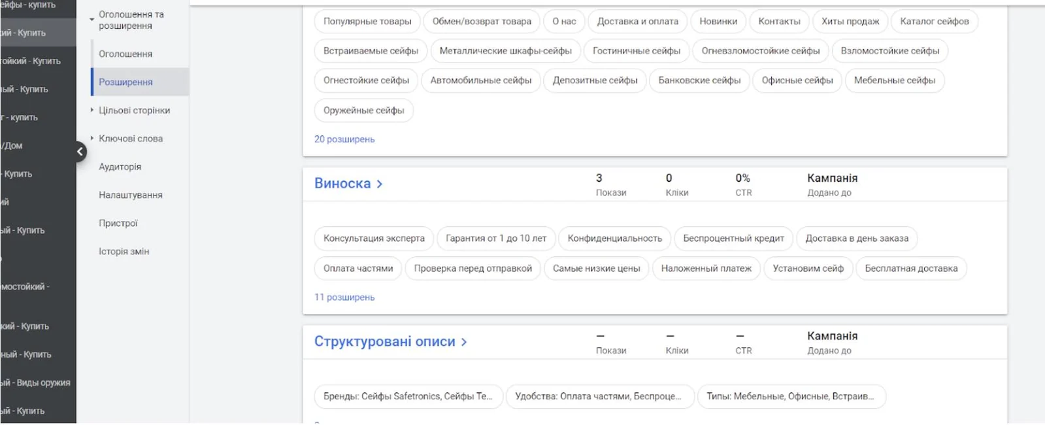Click 'Огневзломостойкие сейфы' chip

point(761,51)
